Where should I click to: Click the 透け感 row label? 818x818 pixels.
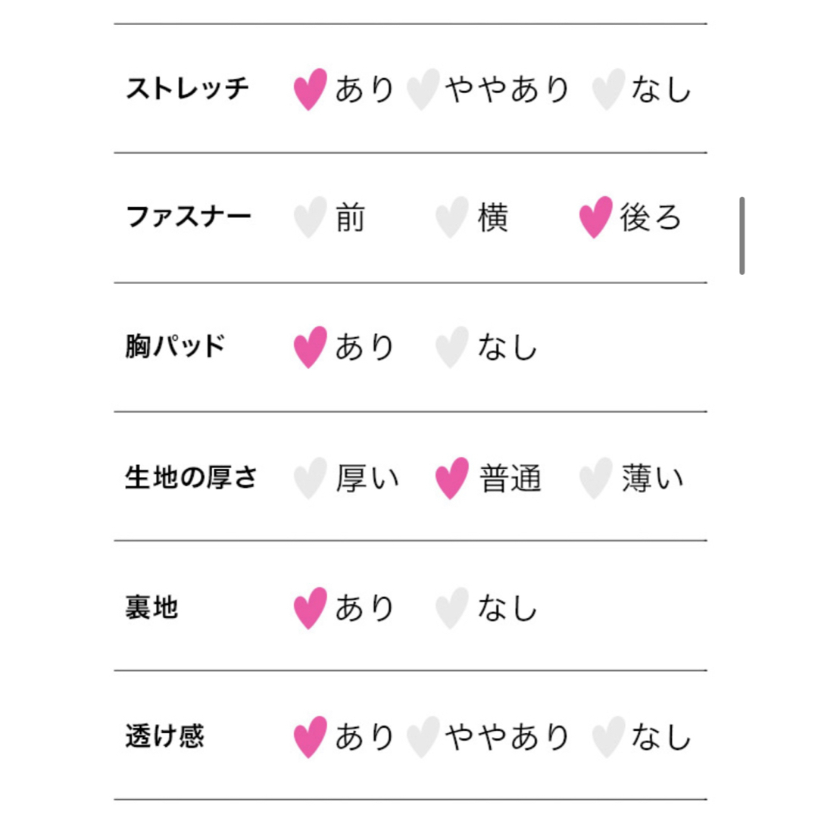click(165, 736)
